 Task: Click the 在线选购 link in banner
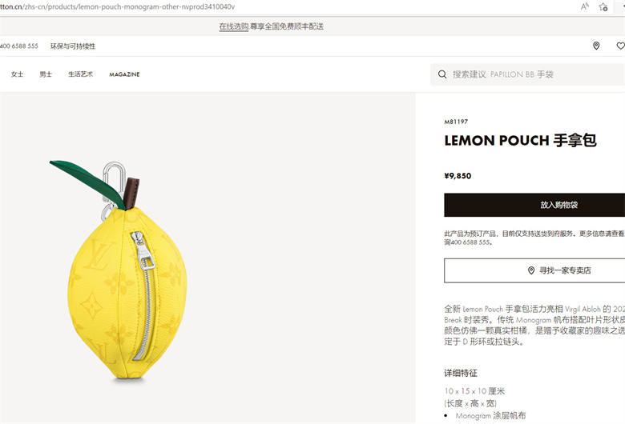coord(234,26)
